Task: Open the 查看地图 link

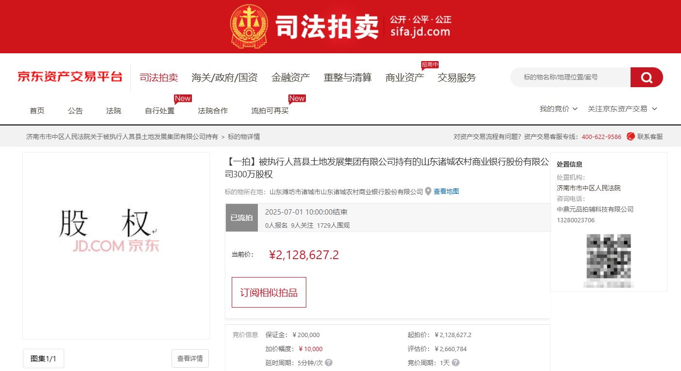Action: pyautogui.click(x=446, y=191)
